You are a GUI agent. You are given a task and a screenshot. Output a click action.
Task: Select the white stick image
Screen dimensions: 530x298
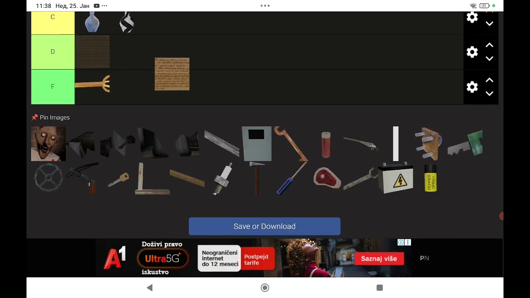coord(395,144)
